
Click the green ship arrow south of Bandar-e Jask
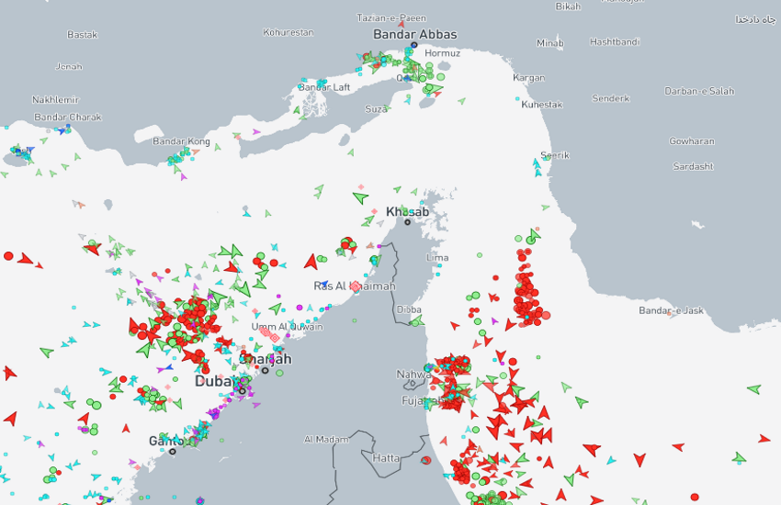point(754,389)
